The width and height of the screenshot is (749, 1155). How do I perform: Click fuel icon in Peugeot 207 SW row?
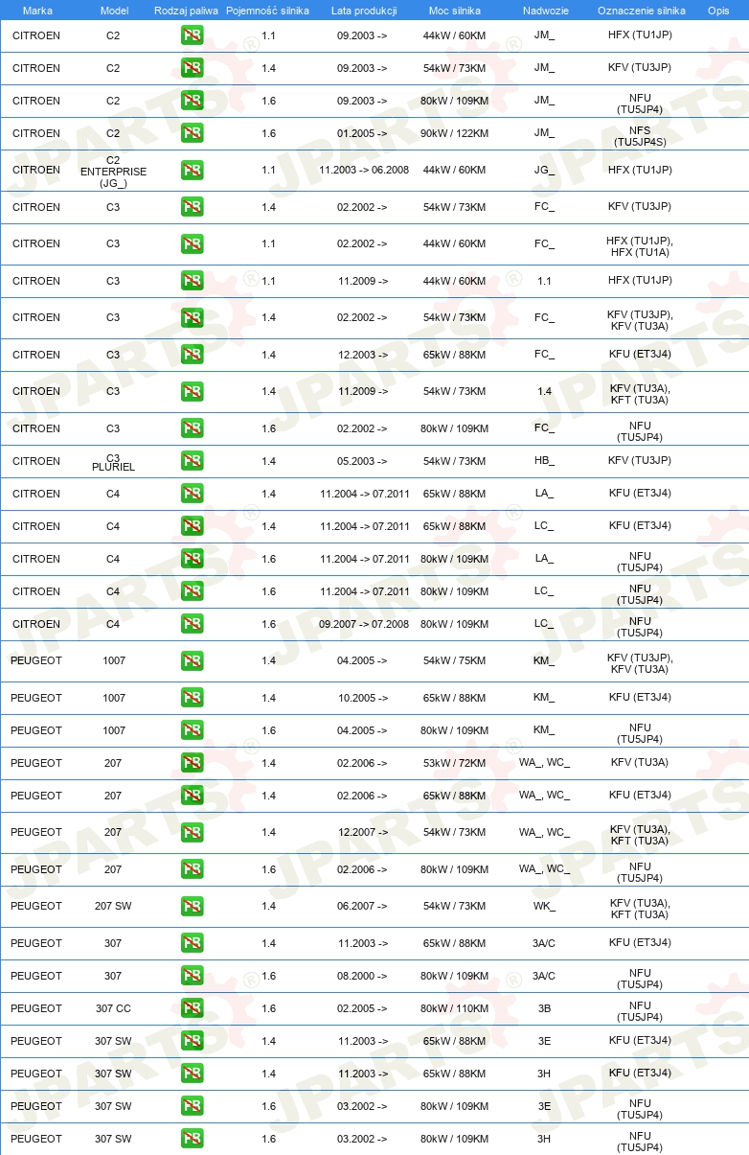click(x=192, y=906)
